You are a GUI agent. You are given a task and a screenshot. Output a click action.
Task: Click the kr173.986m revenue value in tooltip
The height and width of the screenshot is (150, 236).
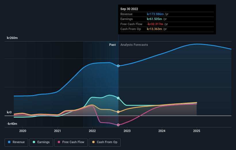click(155, 14)
